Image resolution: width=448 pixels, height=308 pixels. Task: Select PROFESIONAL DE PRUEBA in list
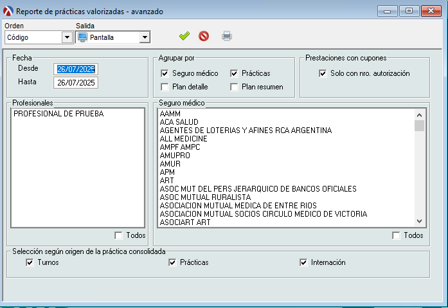click(x=58, y=114)
